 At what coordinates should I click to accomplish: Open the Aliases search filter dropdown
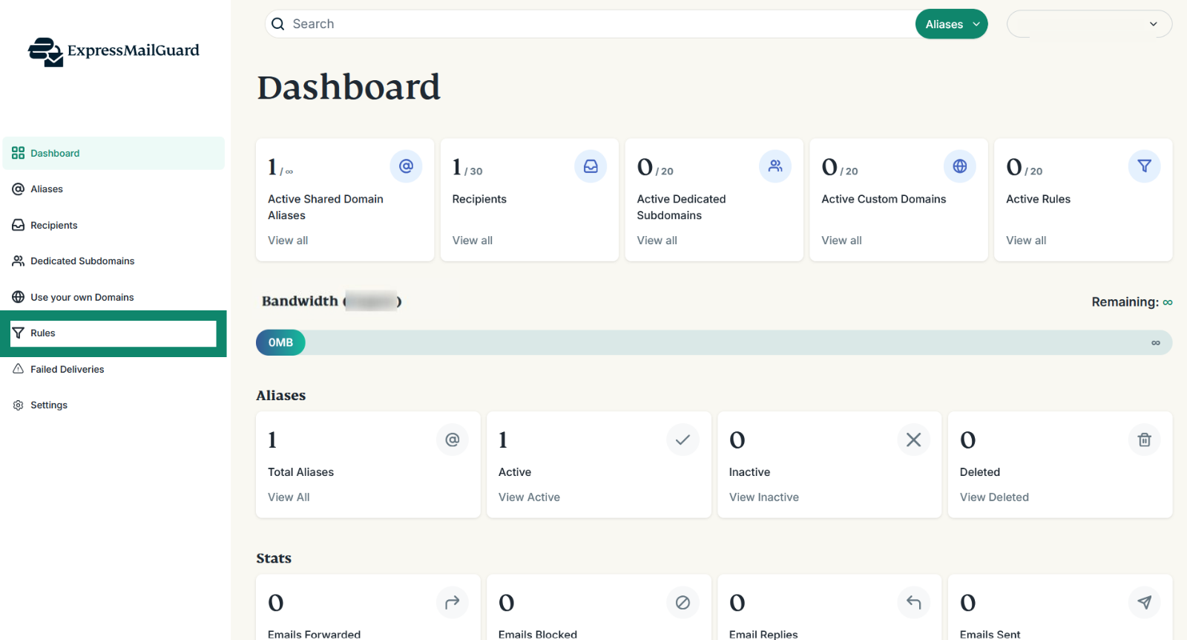(x=952, y=24)
